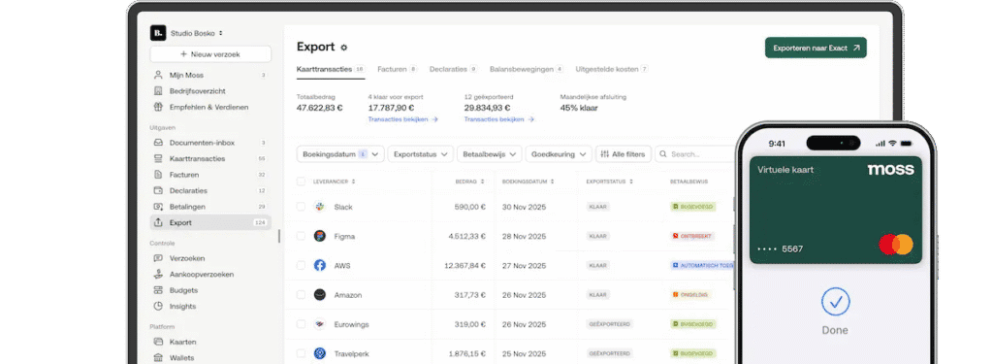Open Transacties bekijken link under geëxporteerd

(x=499, y=119)
